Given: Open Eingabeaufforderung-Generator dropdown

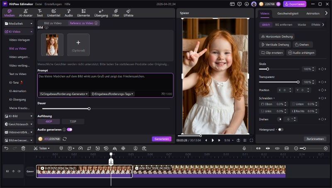Looking at the screenshot, I should pos(64,94).
